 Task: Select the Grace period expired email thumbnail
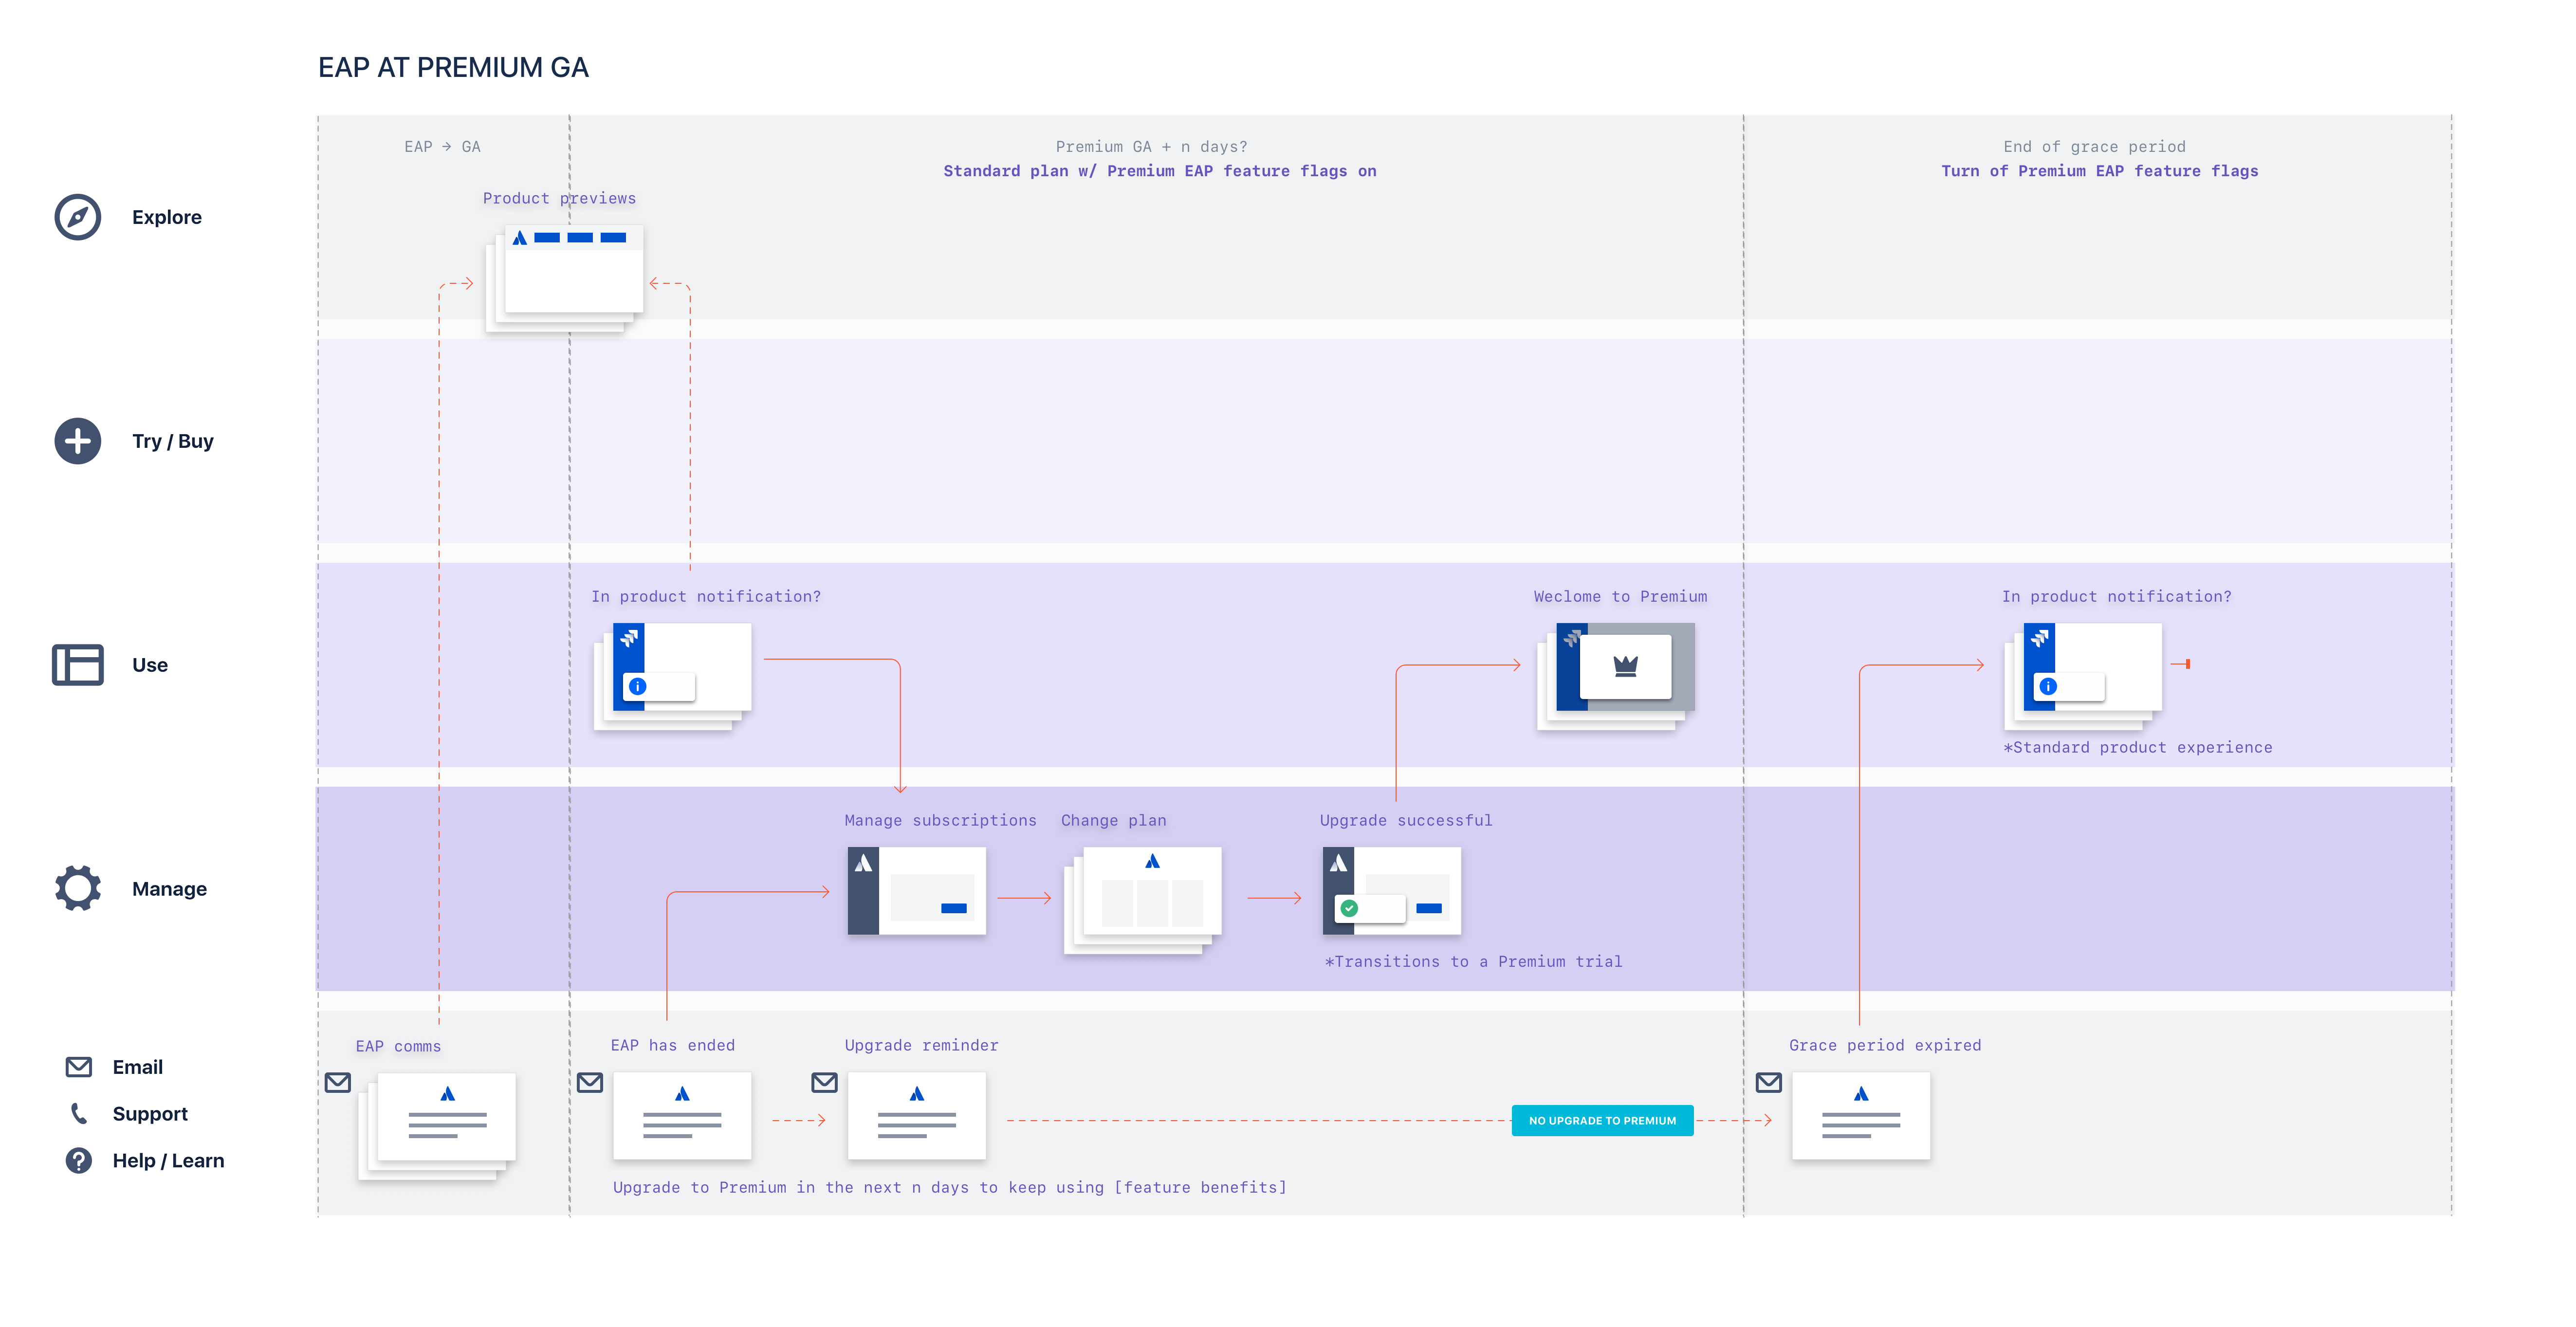(x=1861, y=1116)
